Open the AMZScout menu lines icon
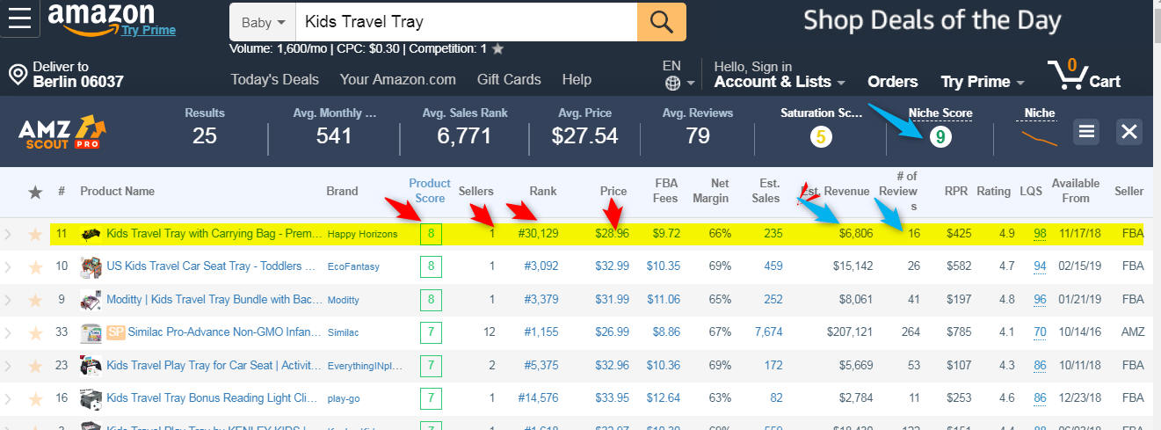 pos(1087,132)
